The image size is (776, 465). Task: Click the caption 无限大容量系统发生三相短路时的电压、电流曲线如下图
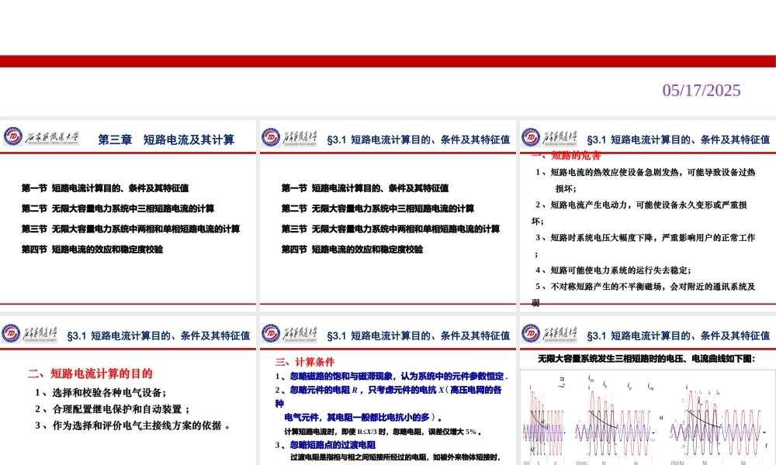[646, 359]
